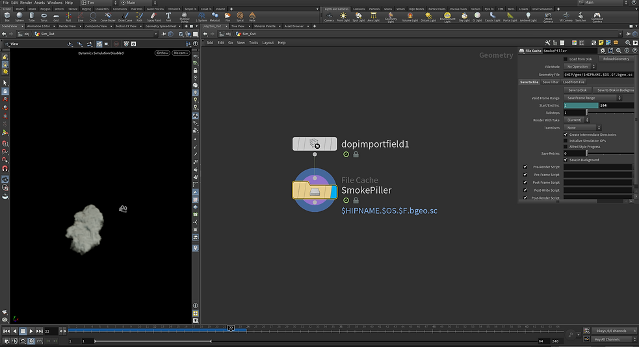Toggle Create Intermediate Directories checkbox
Screen dimensions: 639x347
566,135
